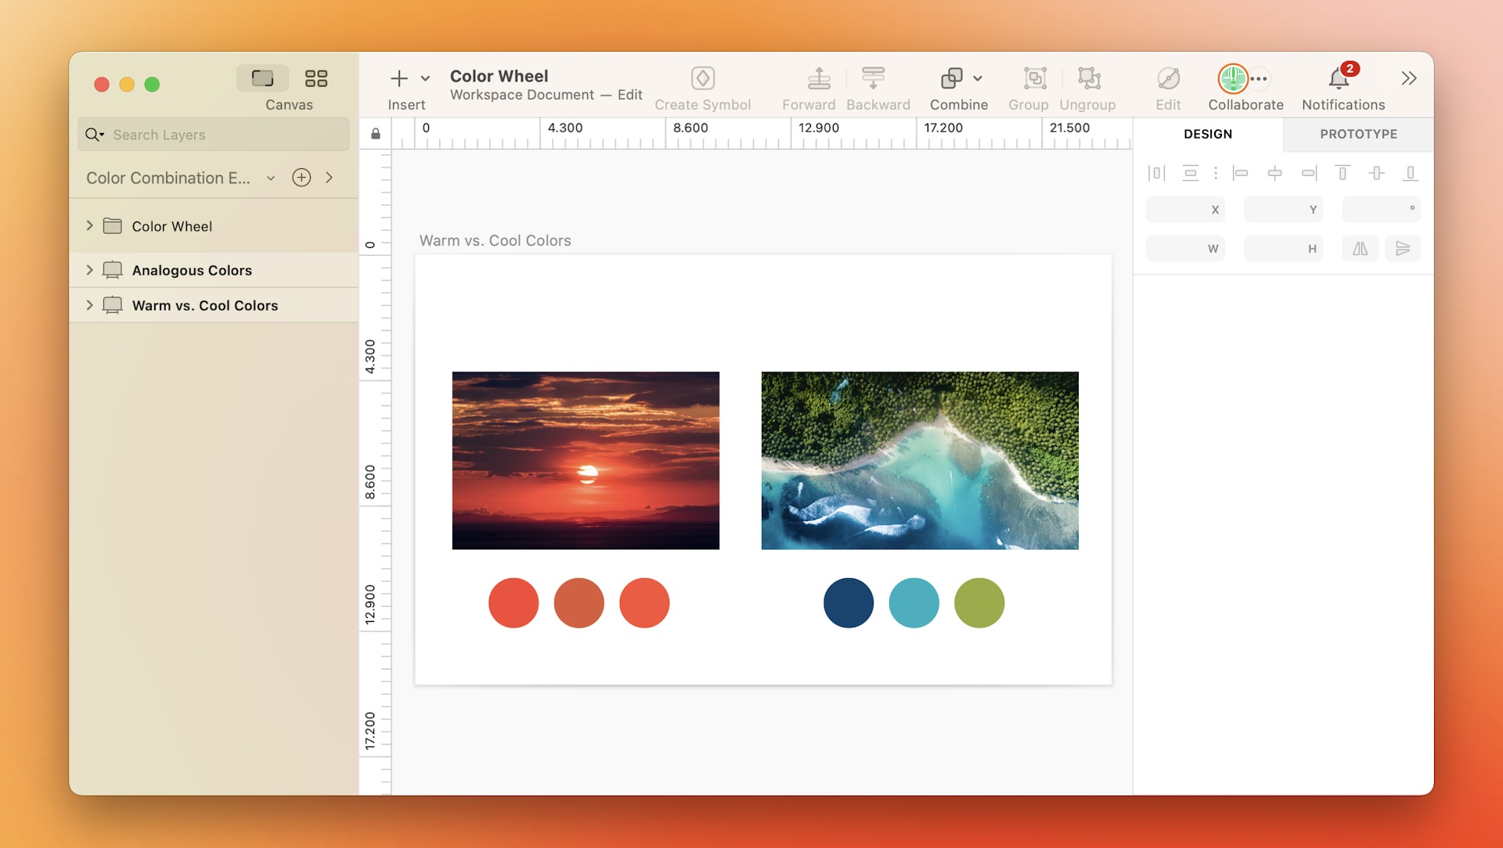This screenshot has height=848, width=1503.
Task: Click the Create Symbol icon
Action: coord(703,78)
